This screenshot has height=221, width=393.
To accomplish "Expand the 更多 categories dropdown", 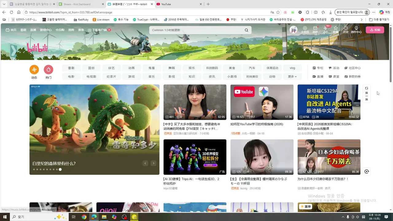I will pos(292,76).
